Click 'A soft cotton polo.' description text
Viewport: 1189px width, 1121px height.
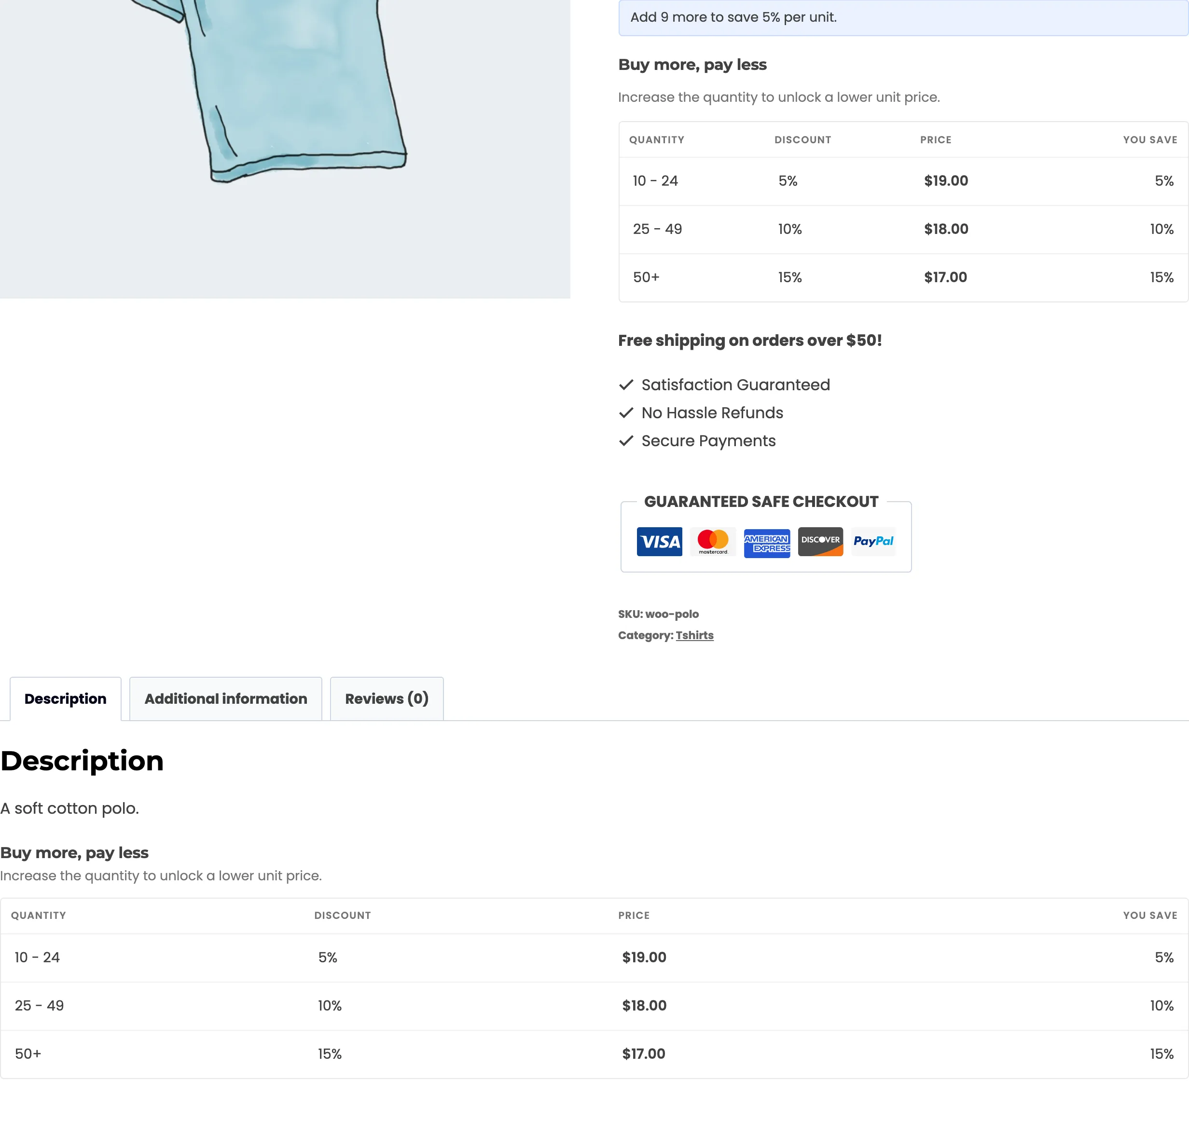[x=69, y=809]
